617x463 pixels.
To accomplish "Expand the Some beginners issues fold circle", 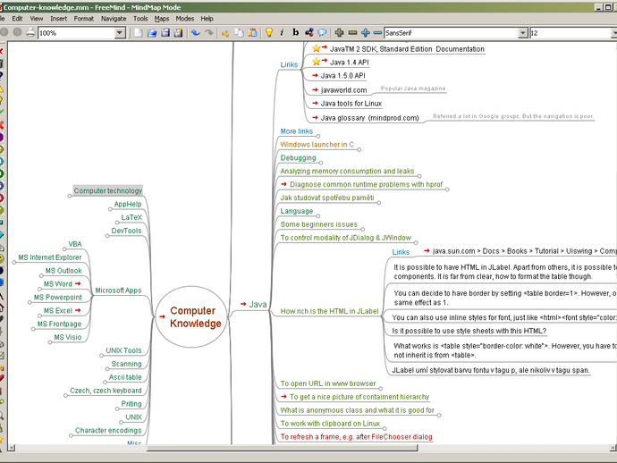I will click(x=362, y=230).
